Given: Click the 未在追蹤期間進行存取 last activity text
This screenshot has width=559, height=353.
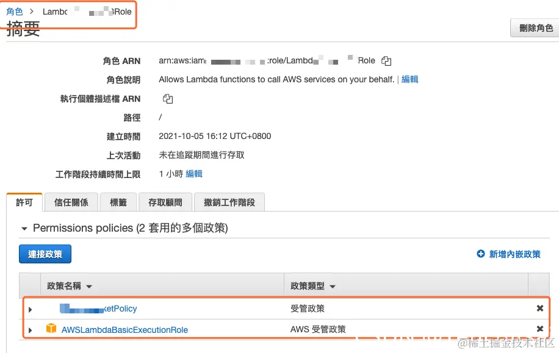Looking at the screenshot, I should (x=201, y=155).
